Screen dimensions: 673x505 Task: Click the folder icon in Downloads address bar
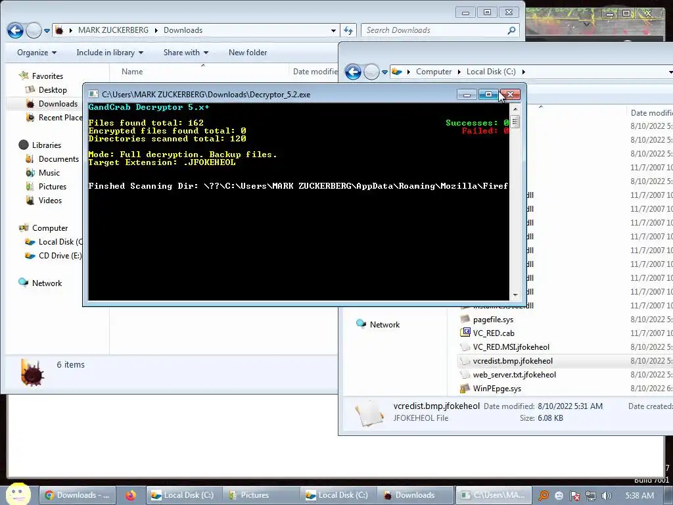coord(59,30)
